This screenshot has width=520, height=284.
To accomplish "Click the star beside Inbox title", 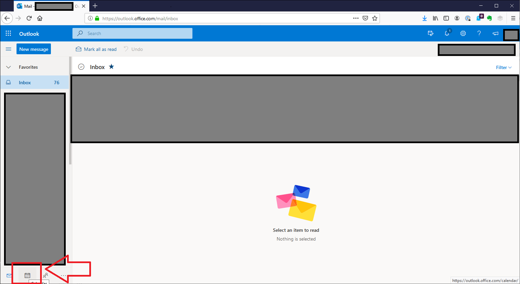I will click(112, 67).
